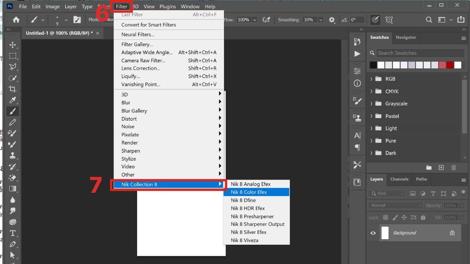The width and height of the screenshot is (470, 264).
Task: Toggle the pixel layers filter
Action: (412, 193)
